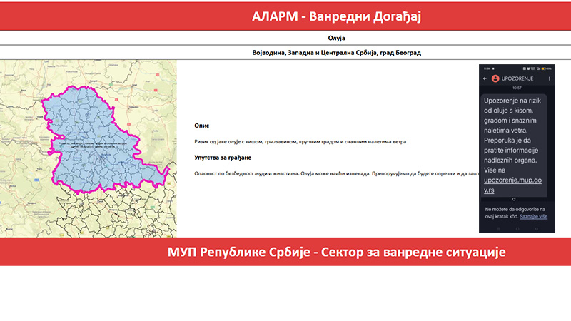Viewport: 571px width, 321px height.
Task: Tap the phone's home navigation button
Action: (517, 229)
